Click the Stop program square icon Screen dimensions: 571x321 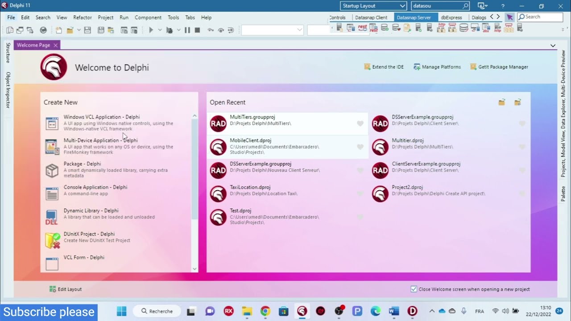pos(197,30)
